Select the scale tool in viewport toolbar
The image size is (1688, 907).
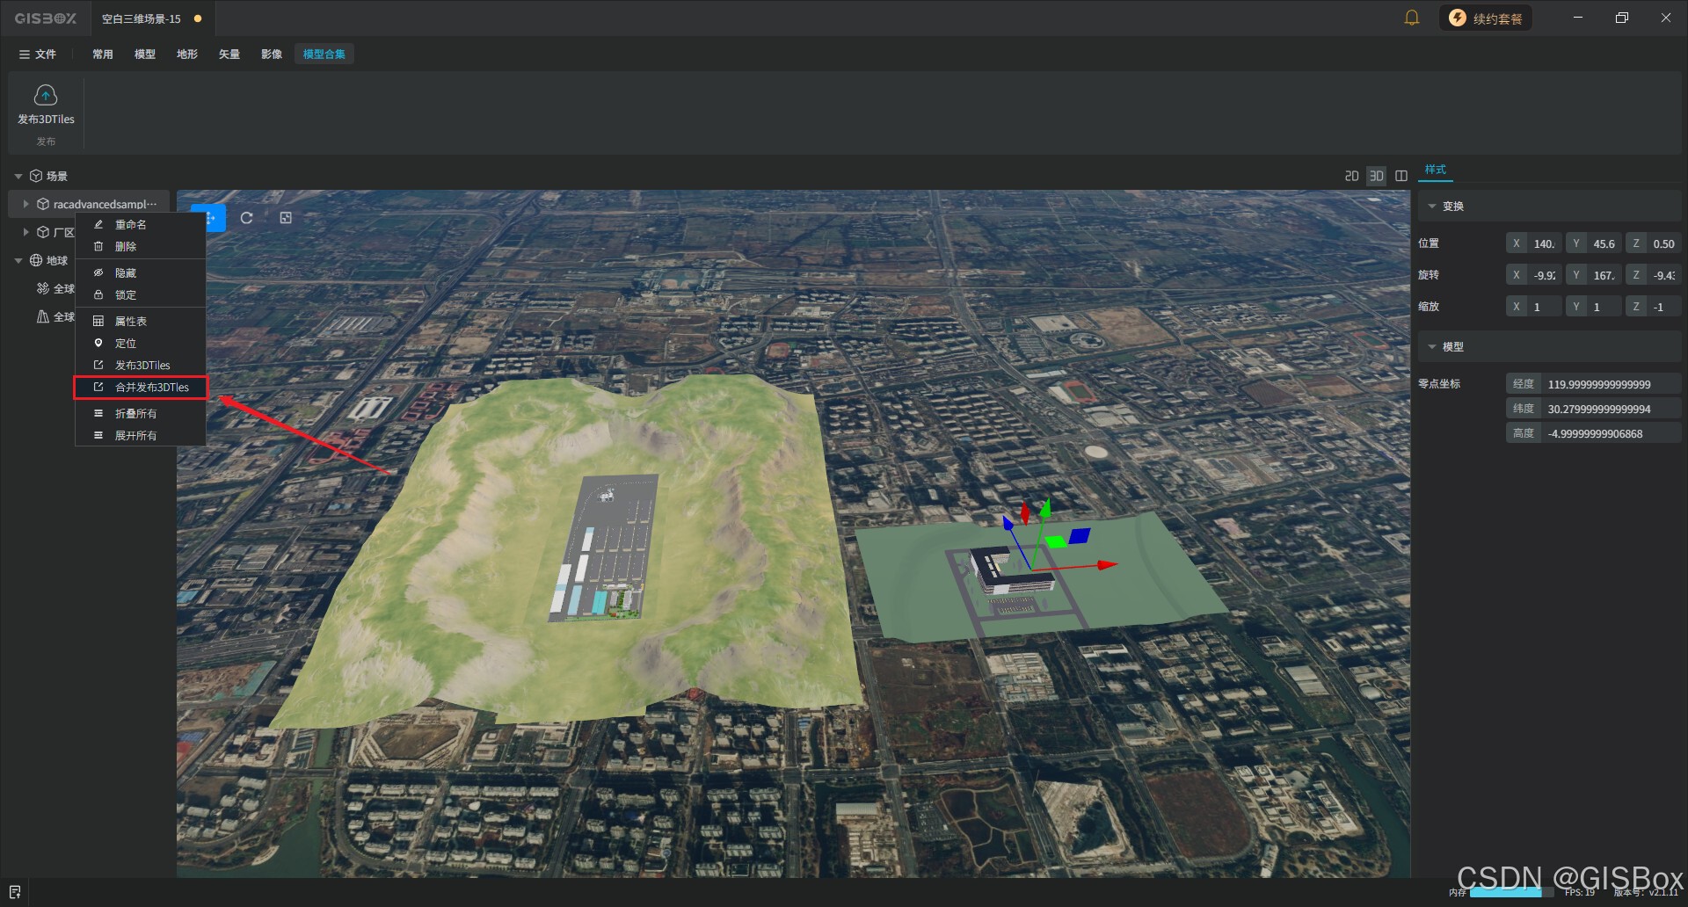[286, 218]
